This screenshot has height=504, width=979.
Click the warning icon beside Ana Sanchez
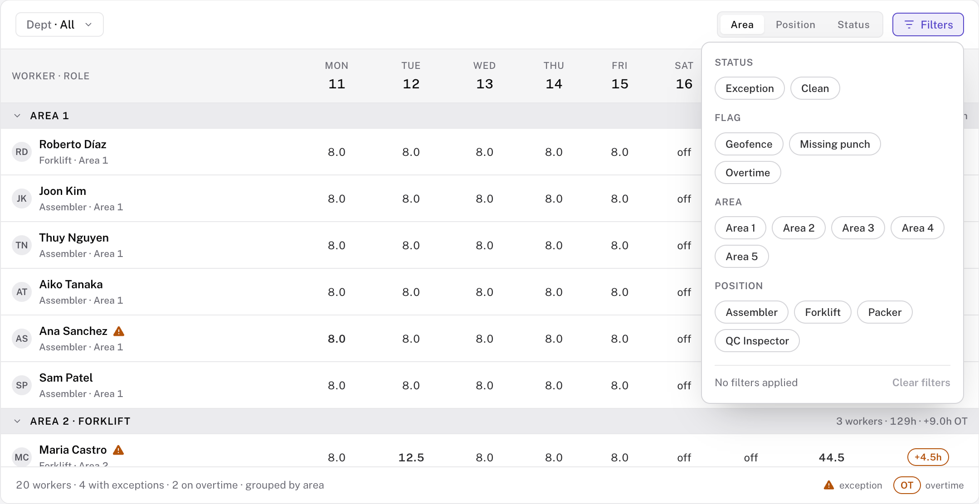click(119, 331)
